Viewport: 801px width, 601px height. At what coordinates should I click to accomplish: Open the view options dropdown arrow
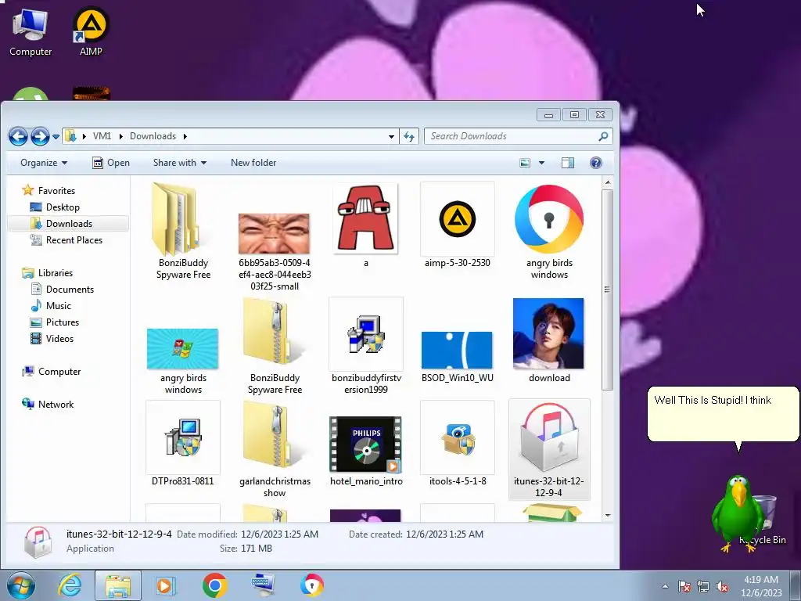[541, 163]
